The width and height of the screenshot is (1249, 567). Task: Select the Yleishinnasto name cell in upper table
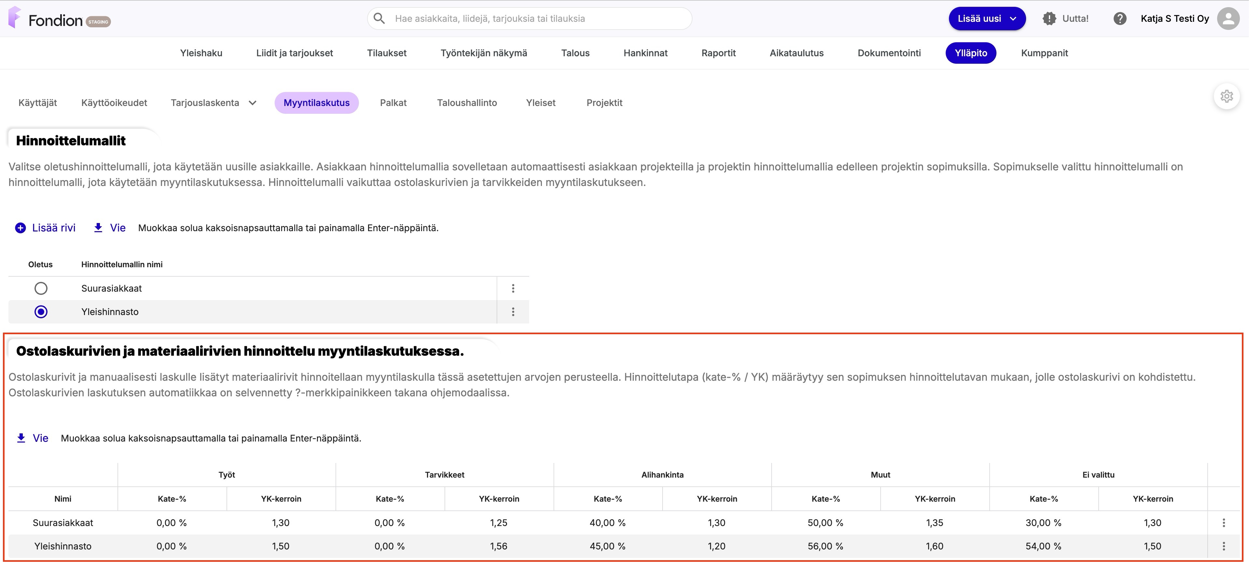click(285, 311)
